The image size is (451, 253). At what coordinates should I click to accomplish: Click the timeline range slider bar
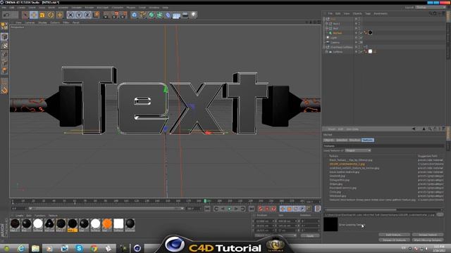pyautogui.click(x=106, y=209)
